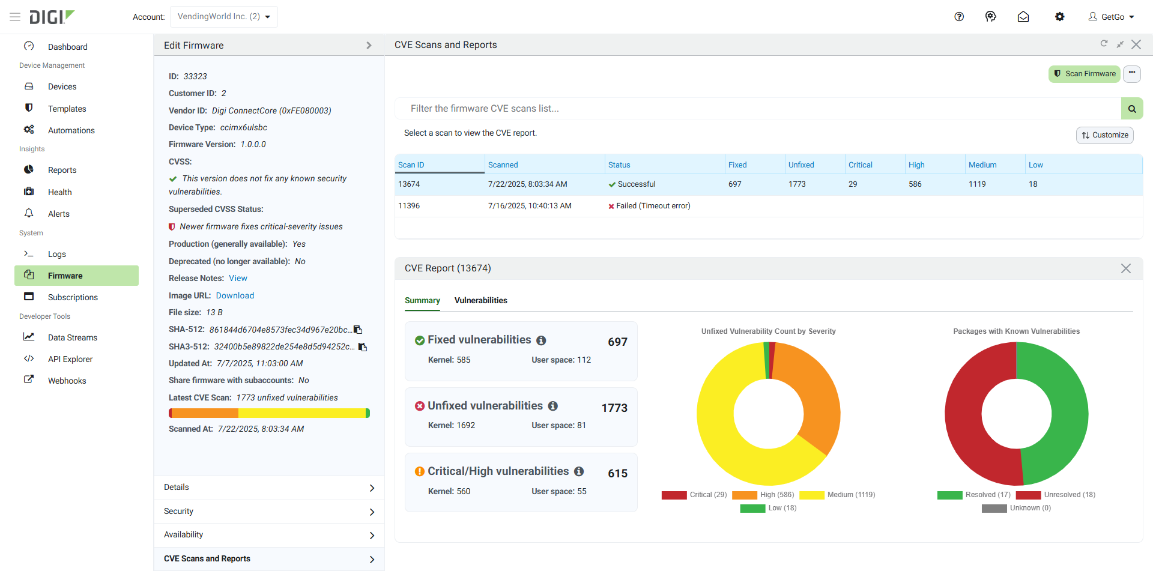1153x571 pixels.
Task: Switch to the Vulnerabilities tab
Action: point(480,300)
